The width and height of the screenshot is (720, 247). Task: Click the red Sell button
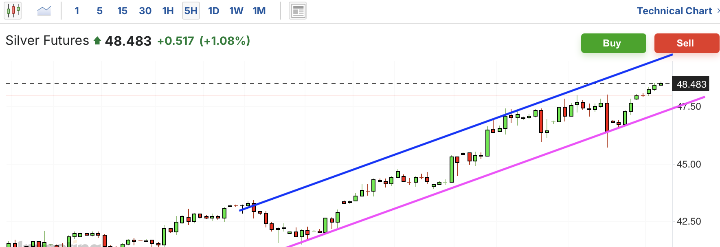pos(687,43)
